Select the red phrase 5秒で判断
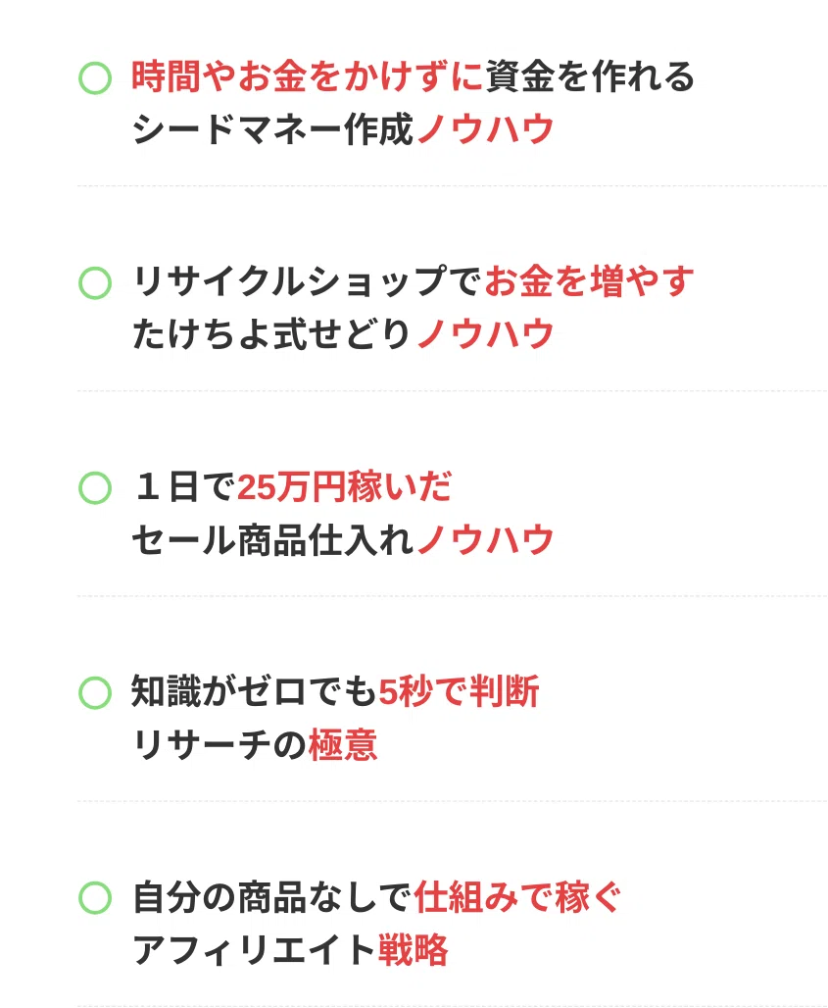828x1008 pixels. coord(459,693)
